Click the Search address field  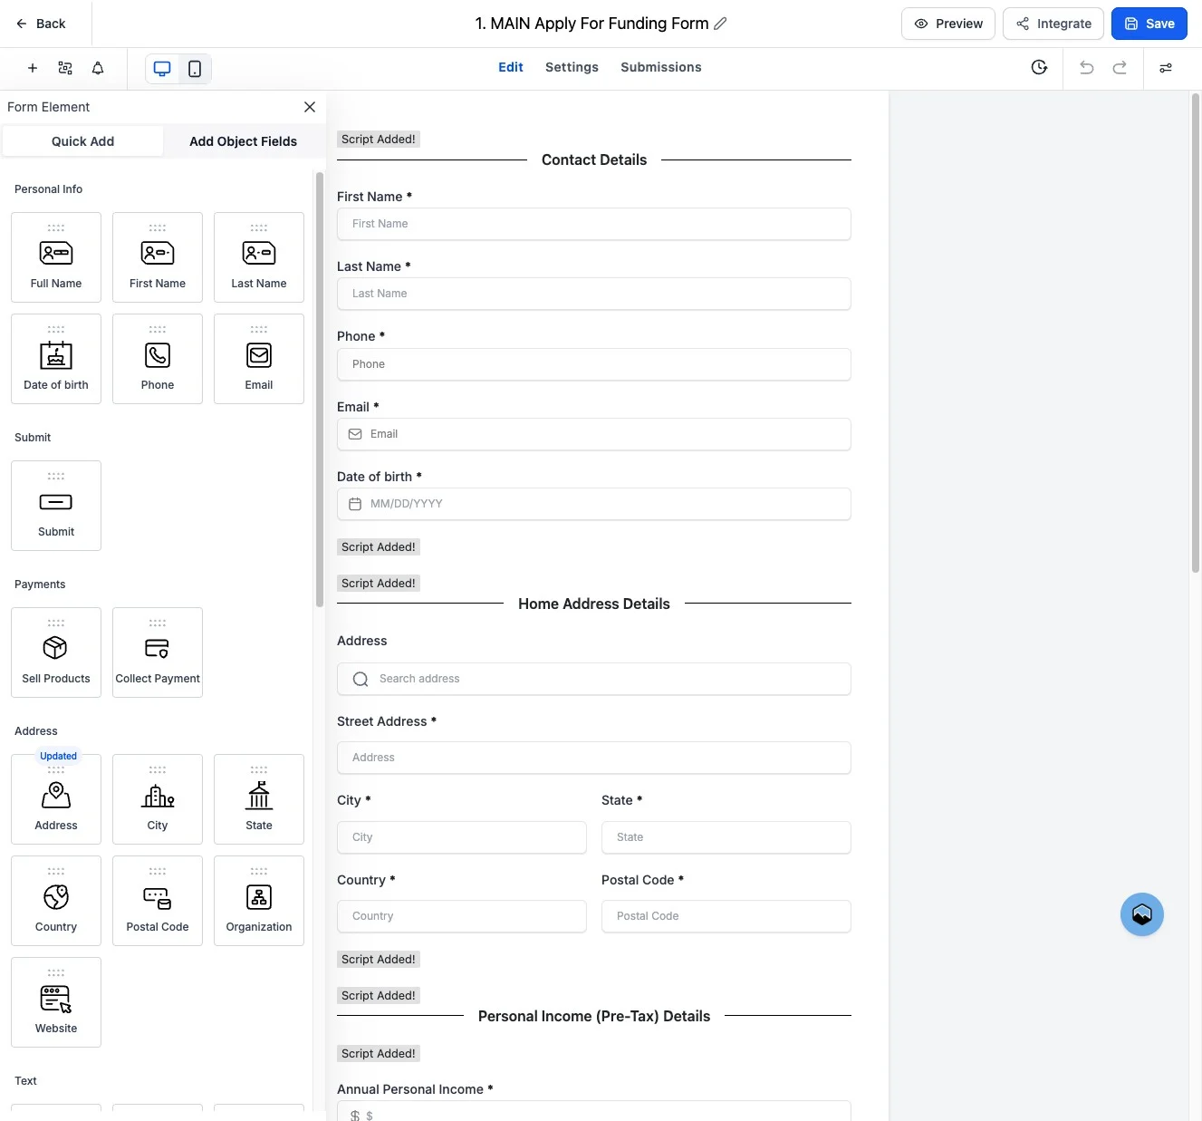[594, 679]
